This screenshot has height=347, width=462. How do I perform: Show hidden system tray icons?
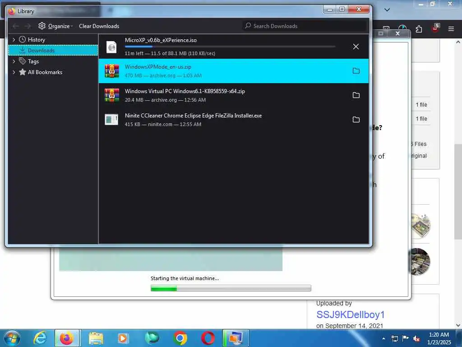click(383, 338)
